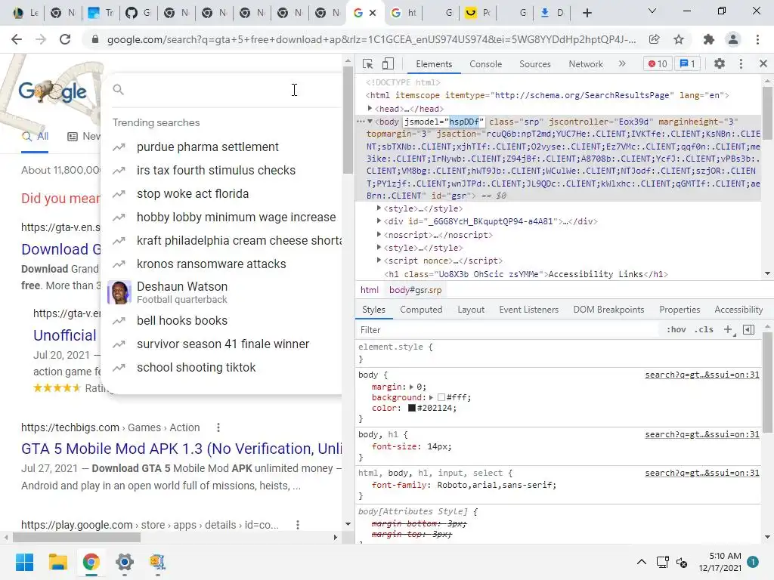Open the tab search dropdown chevron
The height and width of the screenshot is (580, 774).
click(652, 11)
